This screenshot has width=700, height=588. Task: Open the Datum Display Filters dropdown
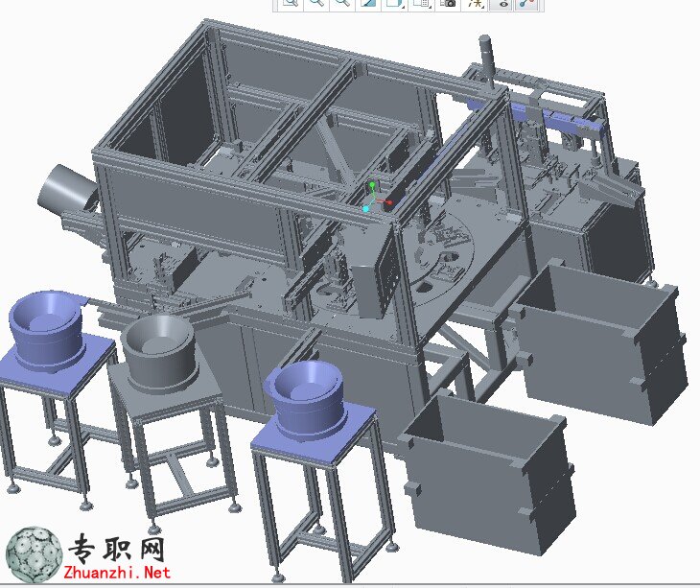(475, 3)
